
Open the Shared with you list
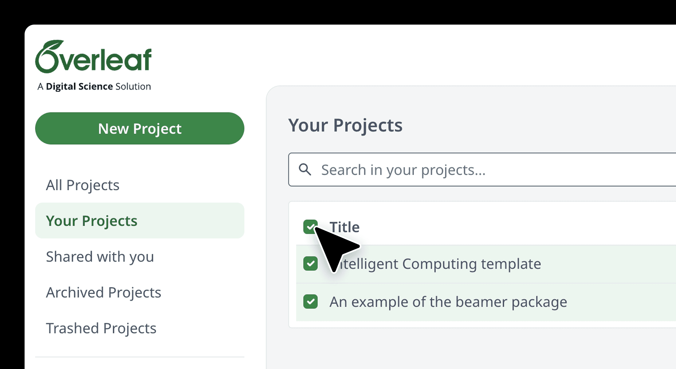click(x=100, y=256)
